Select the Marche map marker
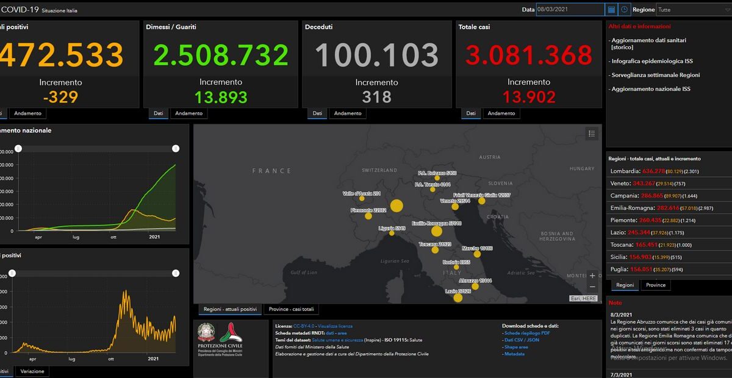 (478, 254)
